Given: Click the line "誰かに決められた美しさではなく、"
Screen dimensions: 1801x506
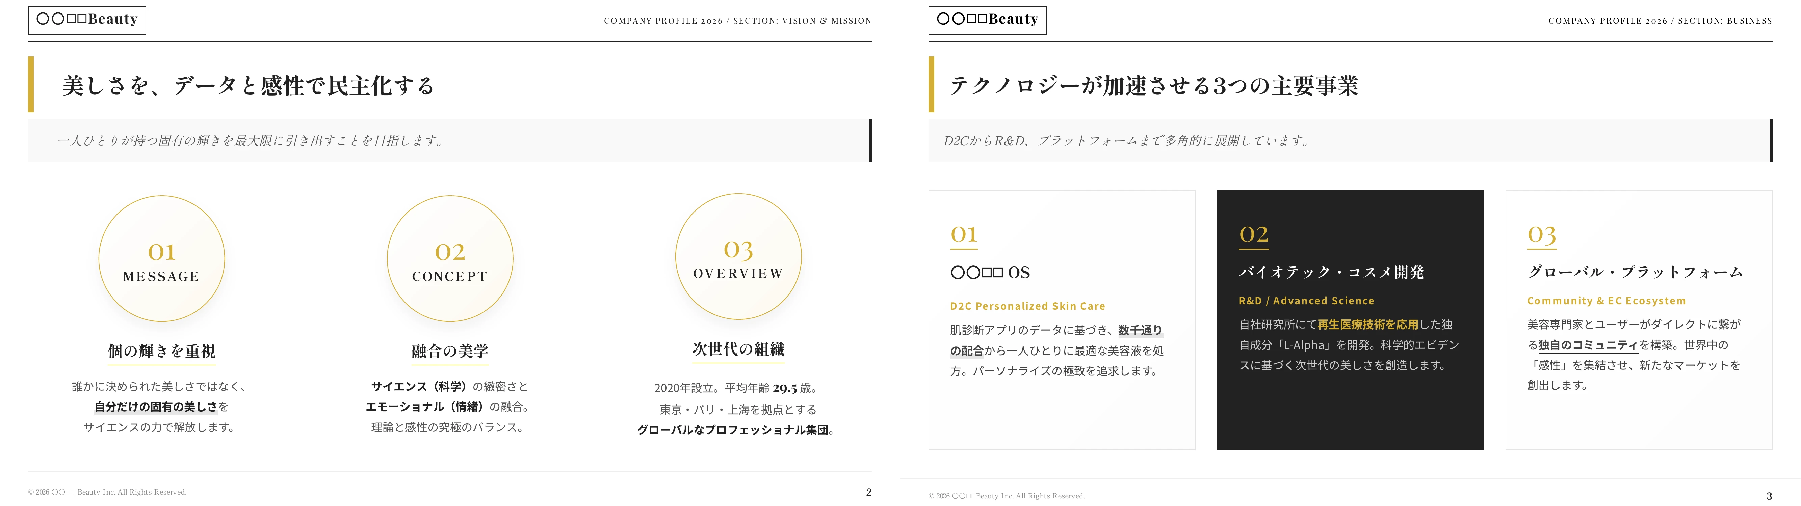Looking at the screenshot, I should [x=159, y=387].
